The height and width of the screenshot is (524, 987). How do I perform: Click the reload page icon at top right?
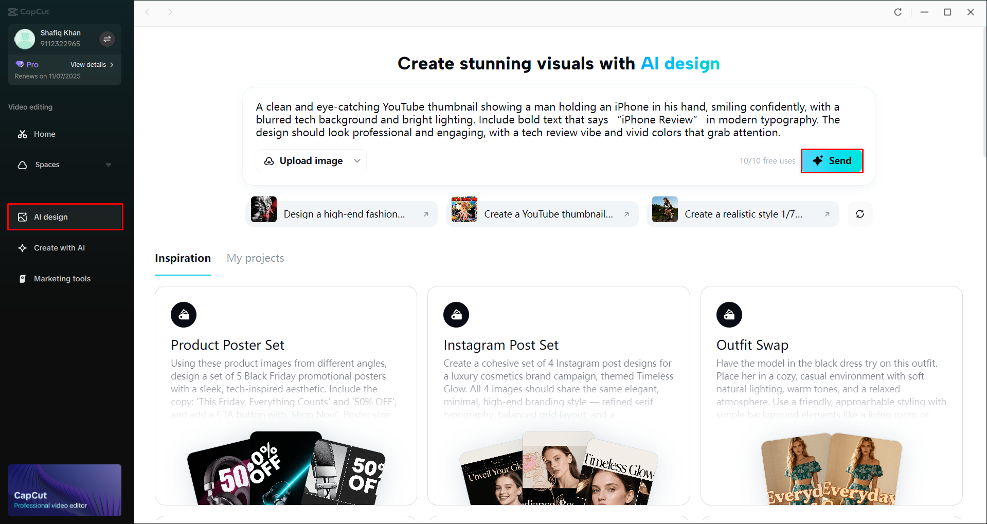(898, 12)
